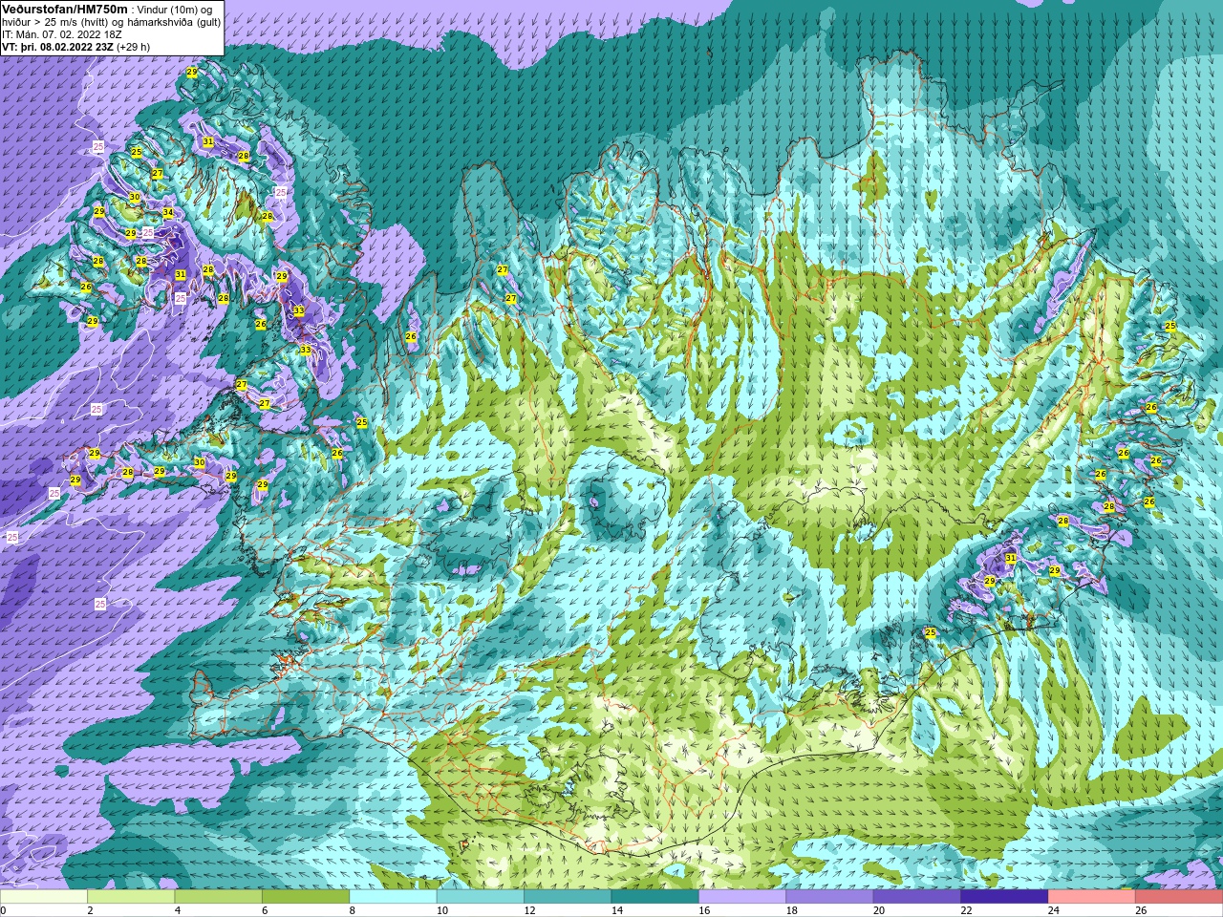Click the 0–2 m/s pale legend swatch

44,897
